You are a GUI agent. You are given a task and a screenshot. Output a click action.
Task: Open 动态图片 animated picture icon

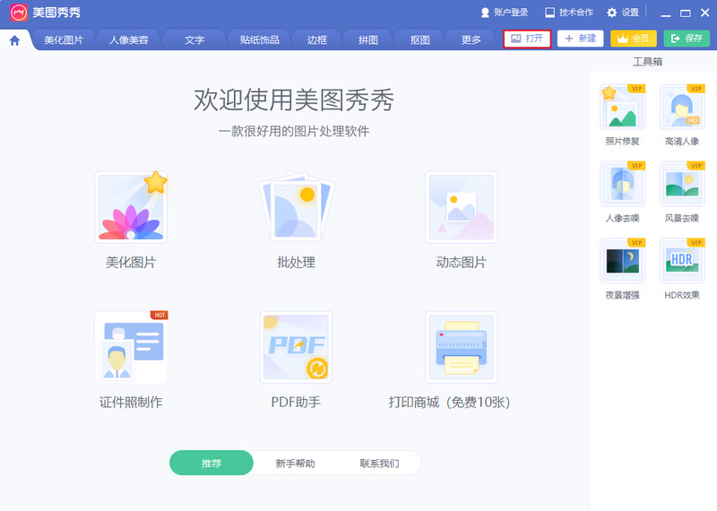(x=461, y=207)
